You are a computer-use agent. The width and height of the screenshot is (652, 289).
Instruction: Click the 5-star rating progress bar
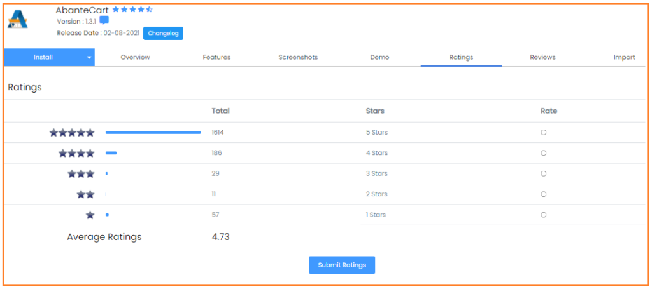tap(153, 132)
